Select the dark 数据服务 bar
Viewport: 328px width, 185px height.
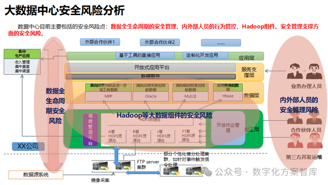tap(151, 76)
